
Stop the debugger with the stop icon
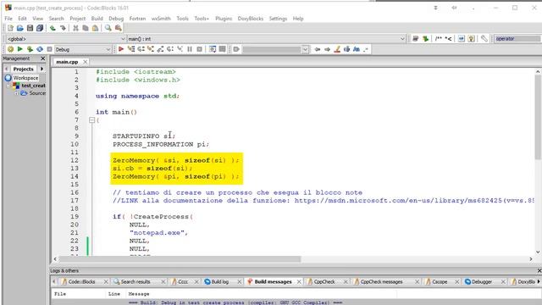(200, 49)
